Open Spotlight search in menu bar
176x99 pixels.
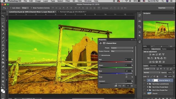pyautogui.click(x=163, y=1)
